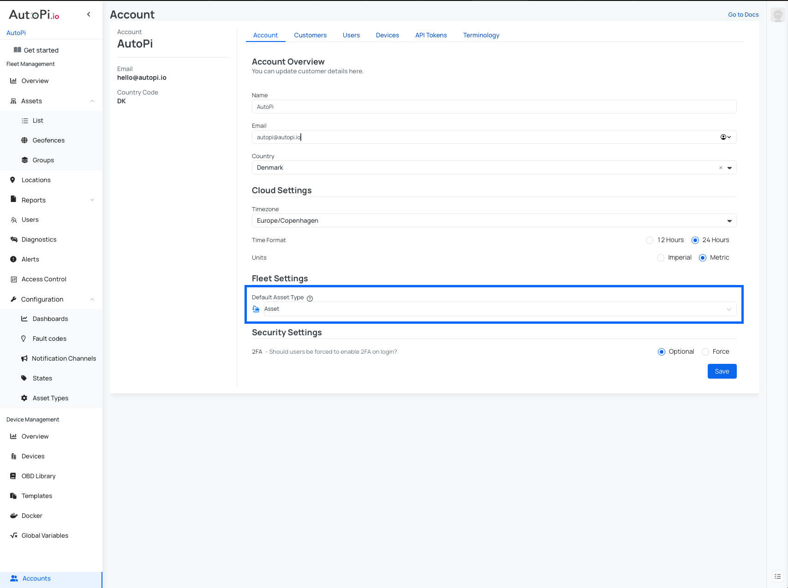Open the checklist icon at bottom right
The image size is (788, 588).
(778, 576)
